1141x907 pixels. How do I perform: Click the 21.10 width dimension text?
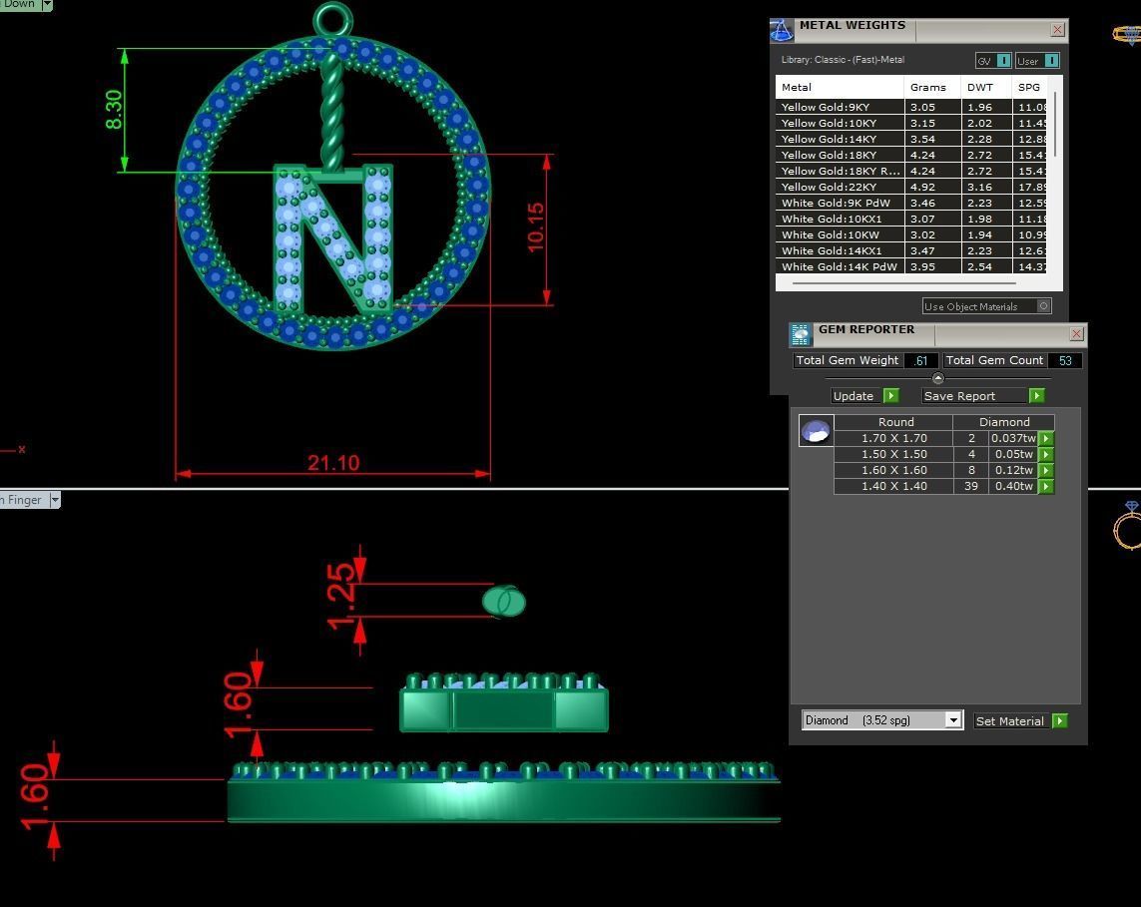pyautogui.click(x=333, y=463)
